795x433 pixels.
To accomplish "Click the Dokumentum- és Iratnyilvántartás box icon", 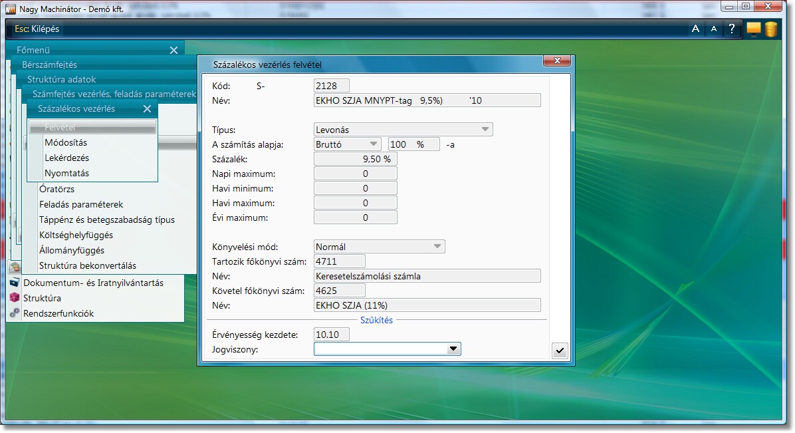I will pyautogui.click(x=15, y=283).
